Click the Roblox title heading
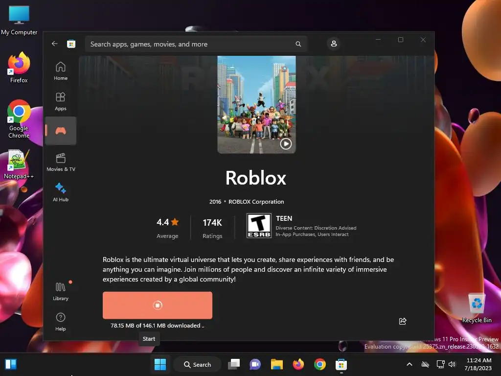501x376 pixels. [256, 178]
